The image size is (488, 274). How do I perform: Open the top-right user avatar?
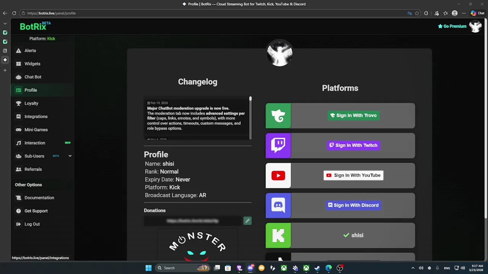pos(475,26)
